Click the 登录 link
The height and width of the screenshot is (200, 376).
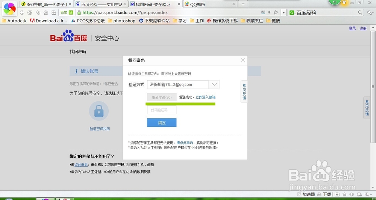(352, 29)
